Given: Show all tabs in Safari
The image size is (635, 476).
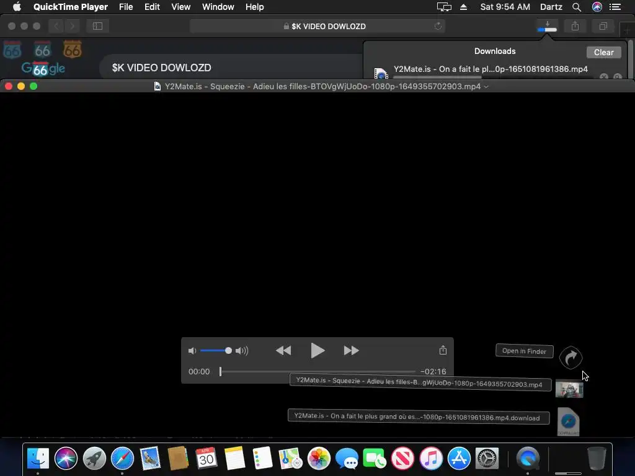Looking at the screenshot, I should (x=603, y=26).
